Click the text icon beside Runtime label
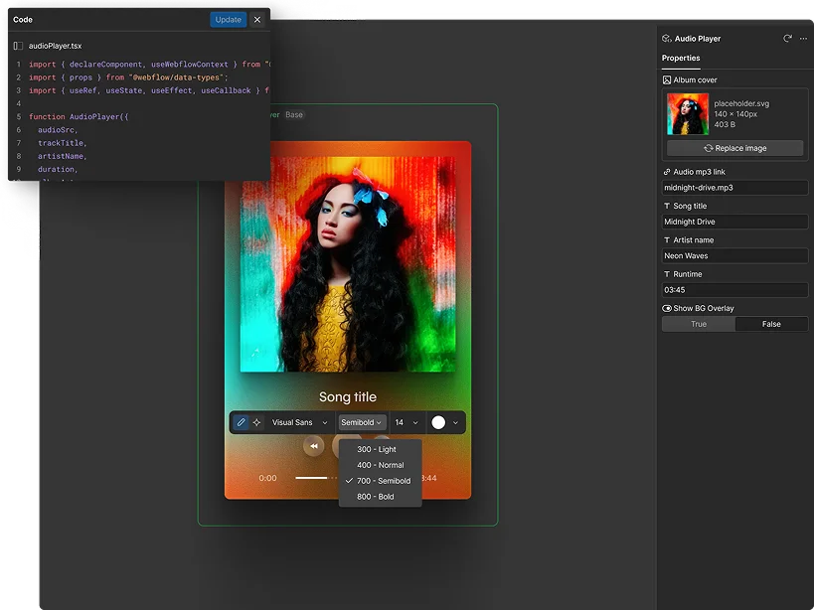Image resolution: width=814 pixels, height=610 pixels. [x=667, y=274]
